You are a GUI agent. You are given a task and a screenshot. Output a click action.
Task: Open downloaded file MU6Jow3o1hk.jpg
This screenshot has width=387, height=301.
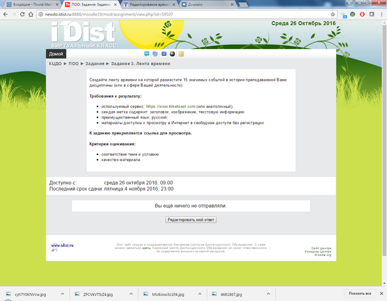[168, 294]
